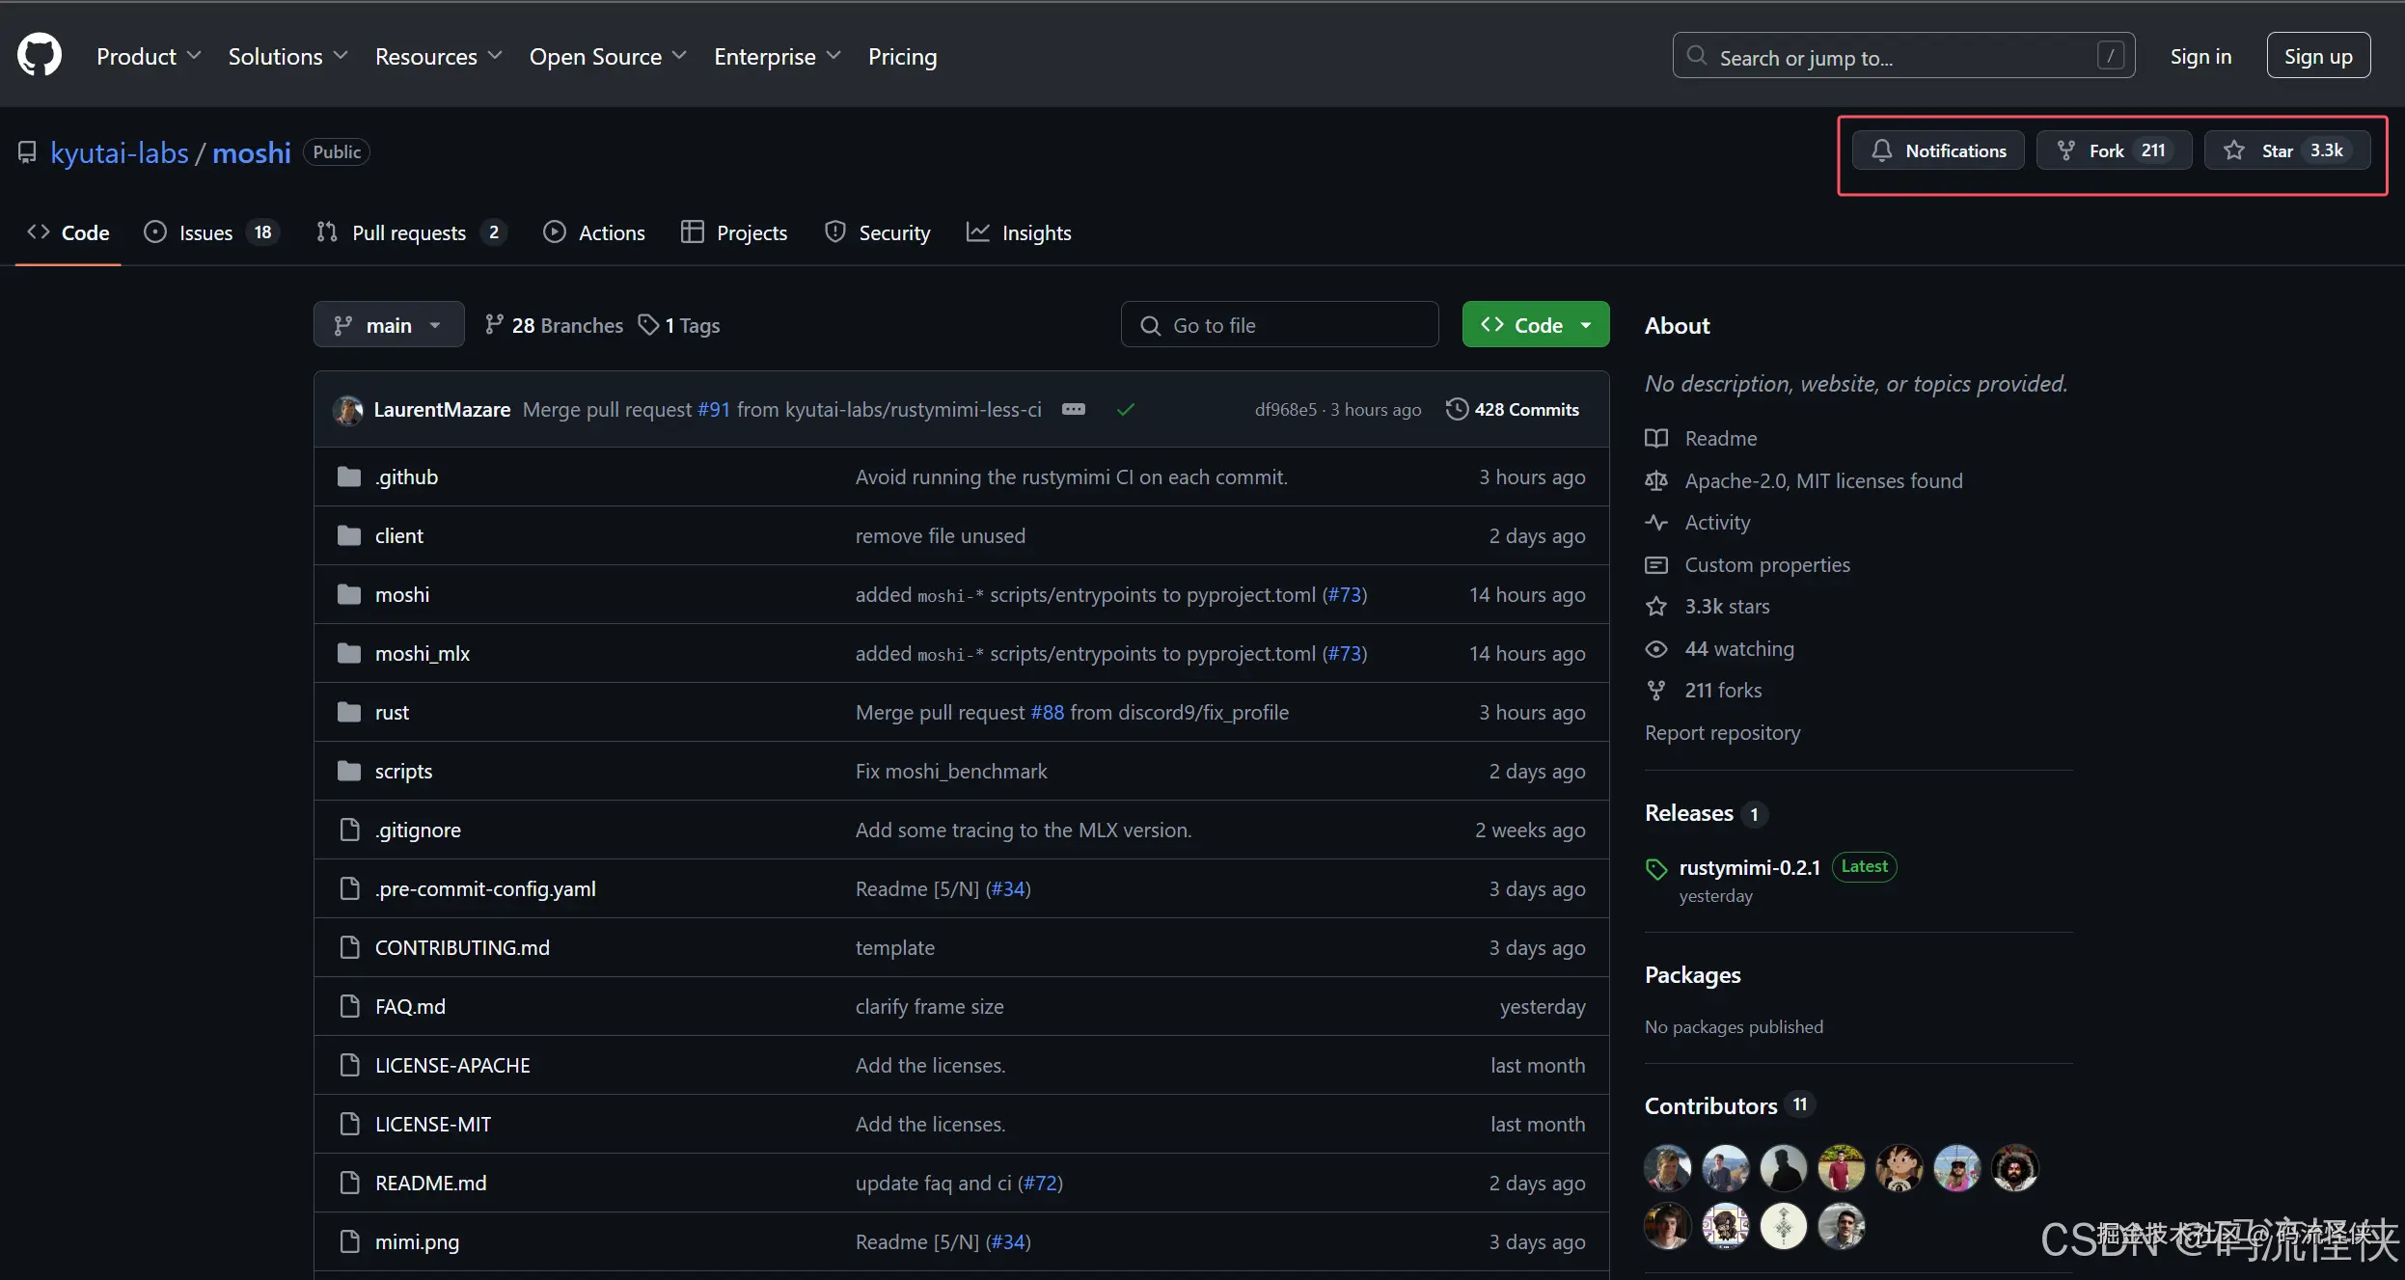Open the FAQ.md file

[x=410, y=1006]
